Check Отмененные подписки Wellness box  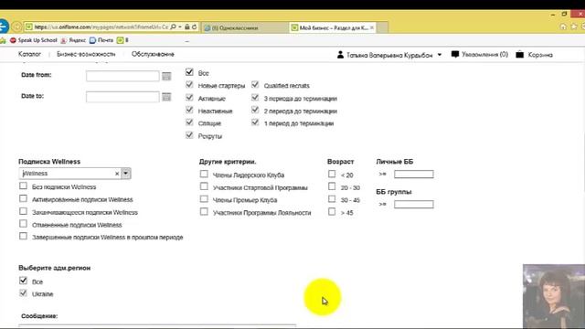click(x=23, y=223)
